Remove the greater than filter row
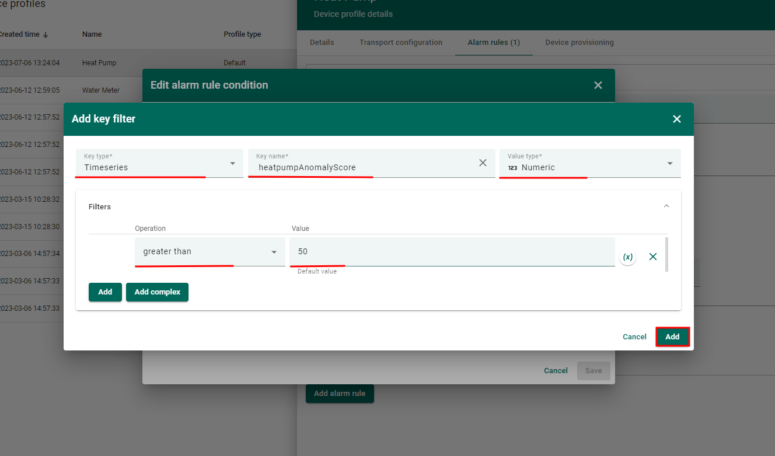The width and height of the screenshot is (775, 456). (653, 257)
